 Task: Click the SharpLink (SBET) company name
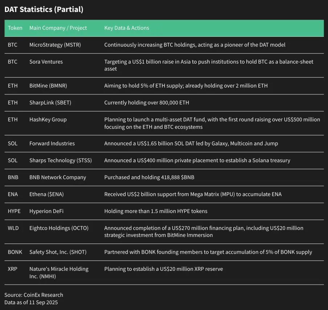pos(50,103)
